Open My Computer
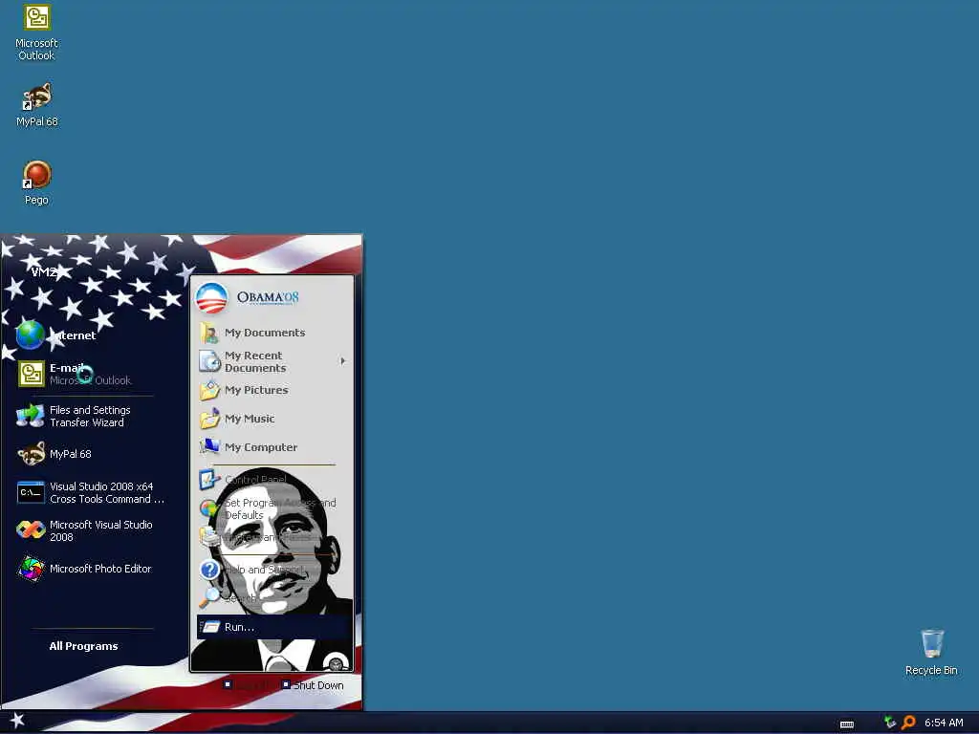Screen dimensions: 979x734 [x=248, y=447]
